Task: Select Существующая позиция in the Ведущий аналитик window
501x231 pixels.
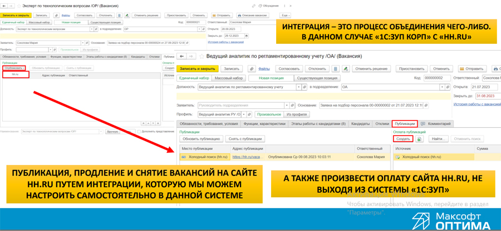Action: click(x=317, y=78)
